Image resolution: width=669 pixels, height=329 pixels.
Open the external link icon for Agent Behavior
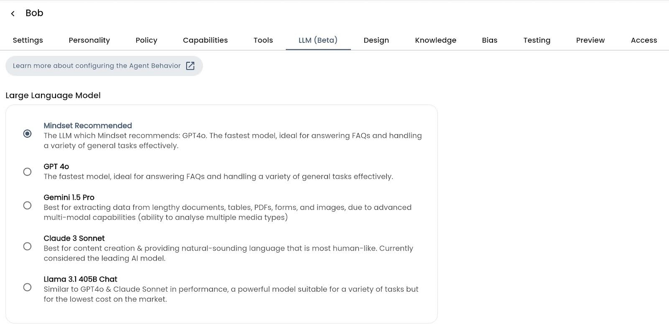point(190,66)
